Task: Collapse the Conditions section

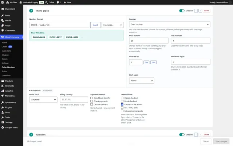Action: 35,91
